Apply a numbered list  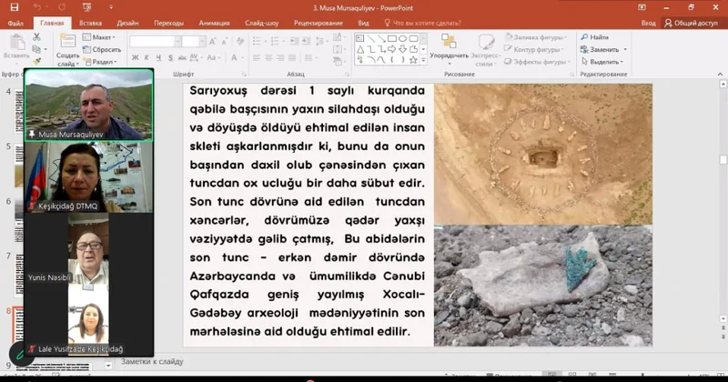point(275,42)
